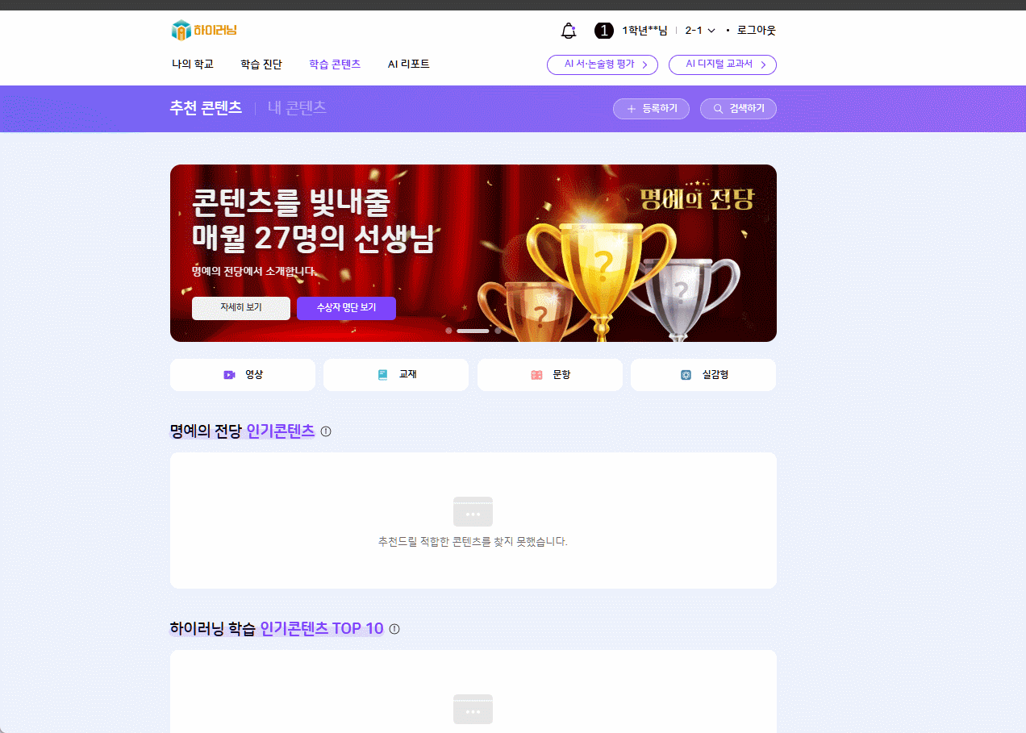1026x733 pixels.
Task: Click 수상자 명단 보기 on banner
Action: pos(346,308)
